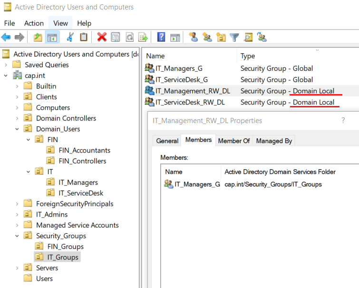Switch to the Member Of tab
Screen dimensions: 359x288
(234, 141)
